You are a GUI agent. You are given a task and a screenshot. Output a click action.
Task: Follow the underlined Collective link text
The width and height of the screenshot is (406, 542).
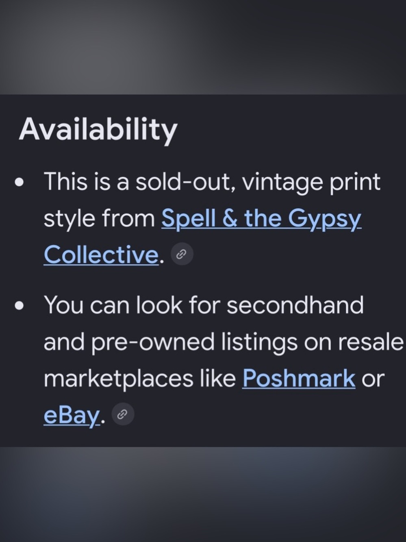coord(101,255)
